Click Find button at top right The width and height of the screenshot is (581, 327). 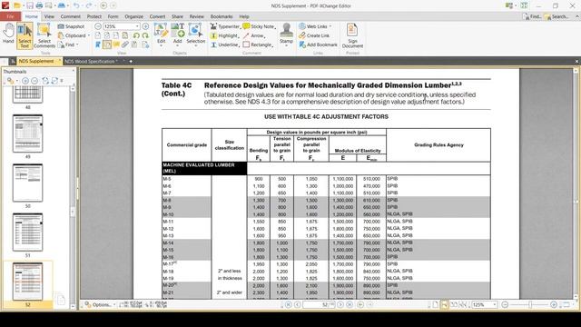532,16
